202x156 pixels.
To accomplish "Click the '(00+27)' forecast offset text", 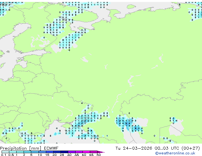I will tap(191, 148).
